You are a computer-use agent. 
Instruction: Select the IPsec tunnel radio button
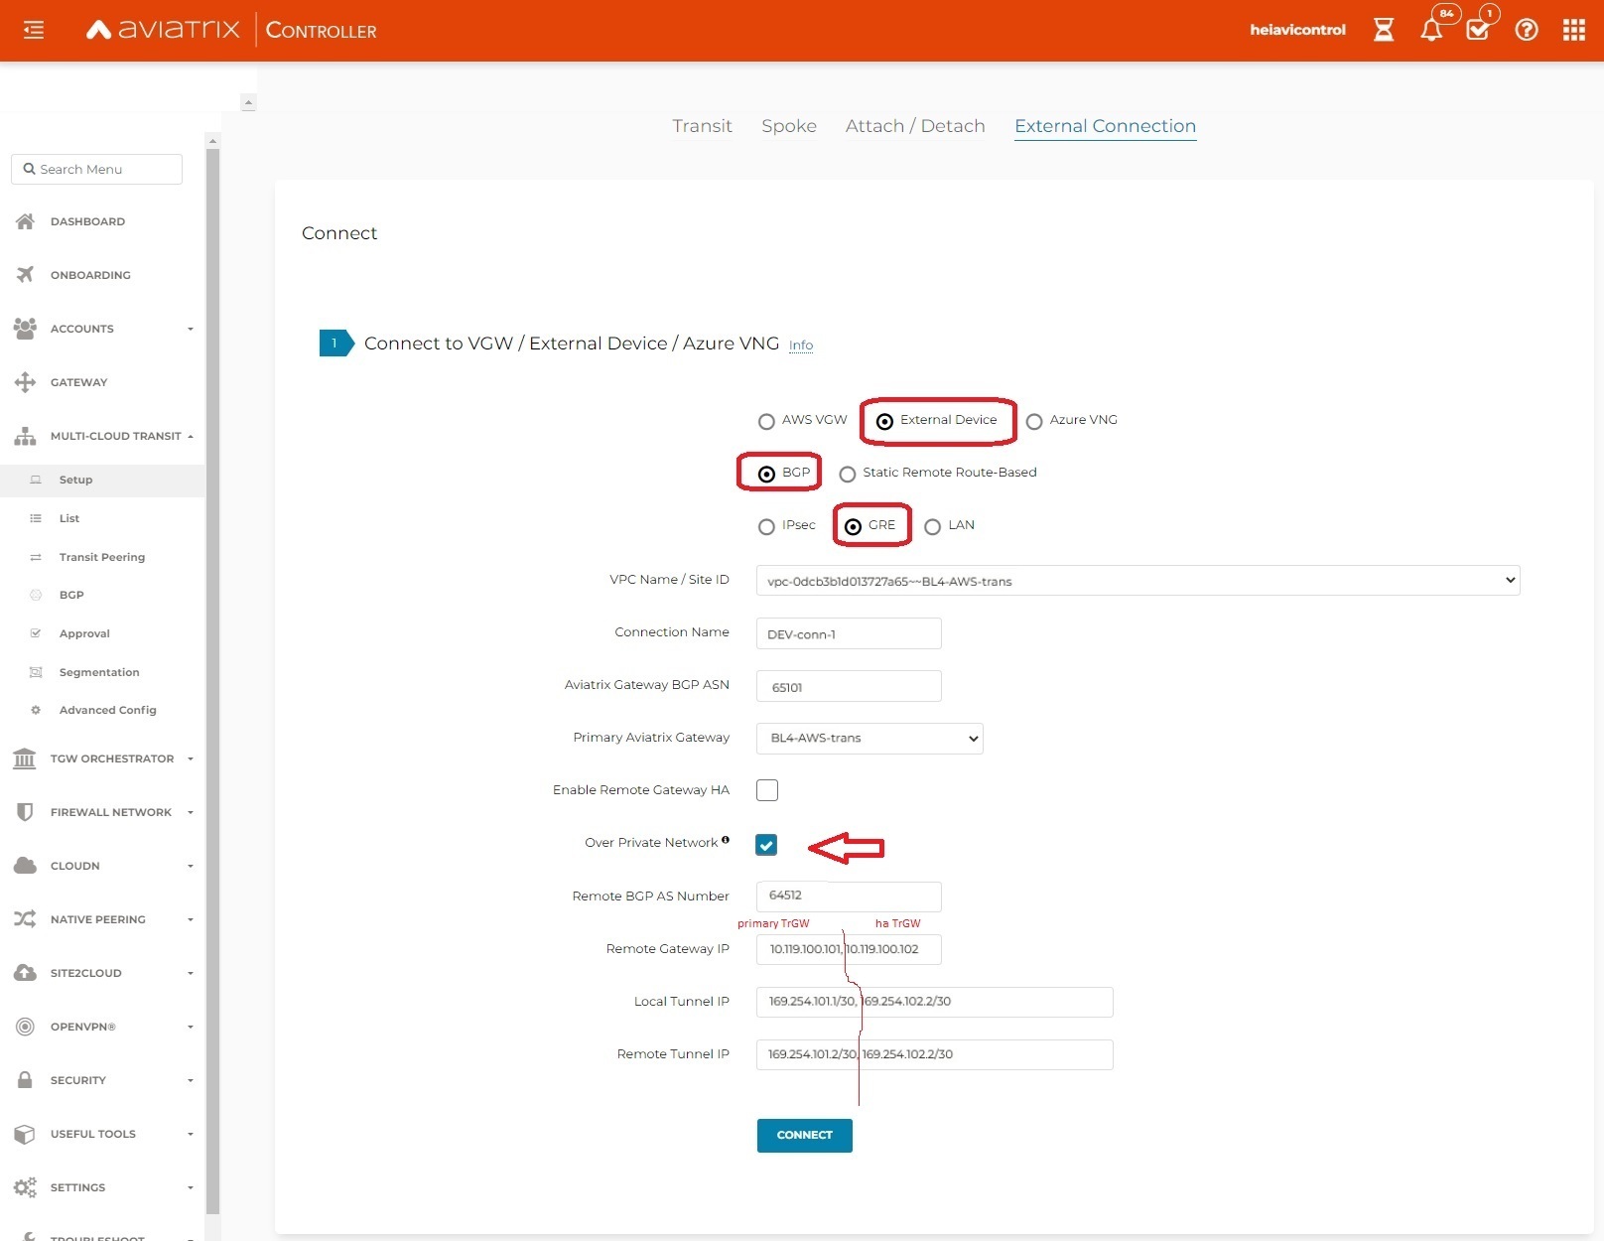pyautogui.click(x=766, y=526)
